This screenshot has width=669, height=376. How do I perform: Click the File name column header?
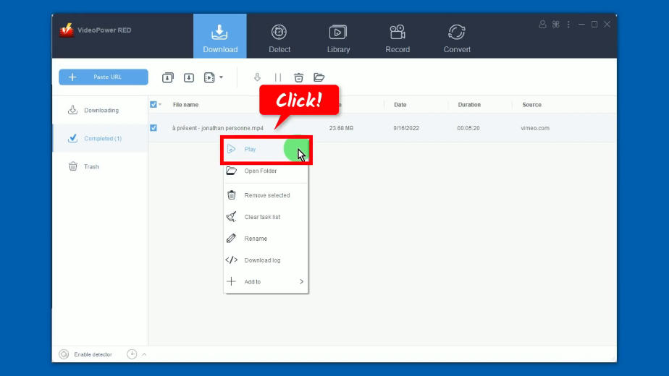pos(185,104)
